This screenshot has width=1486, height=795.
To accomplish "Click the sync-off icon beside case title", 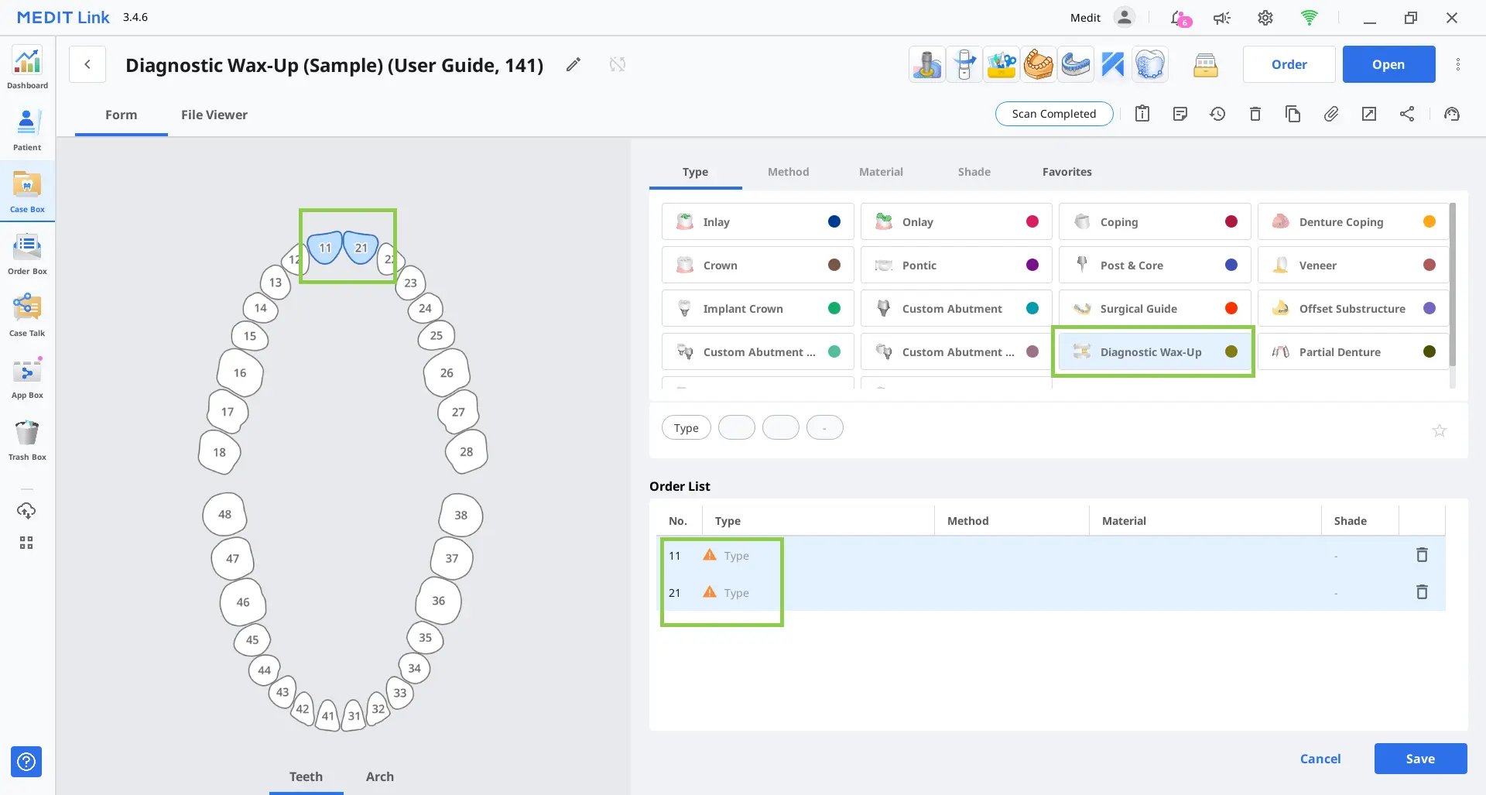I will pos(617,64).
